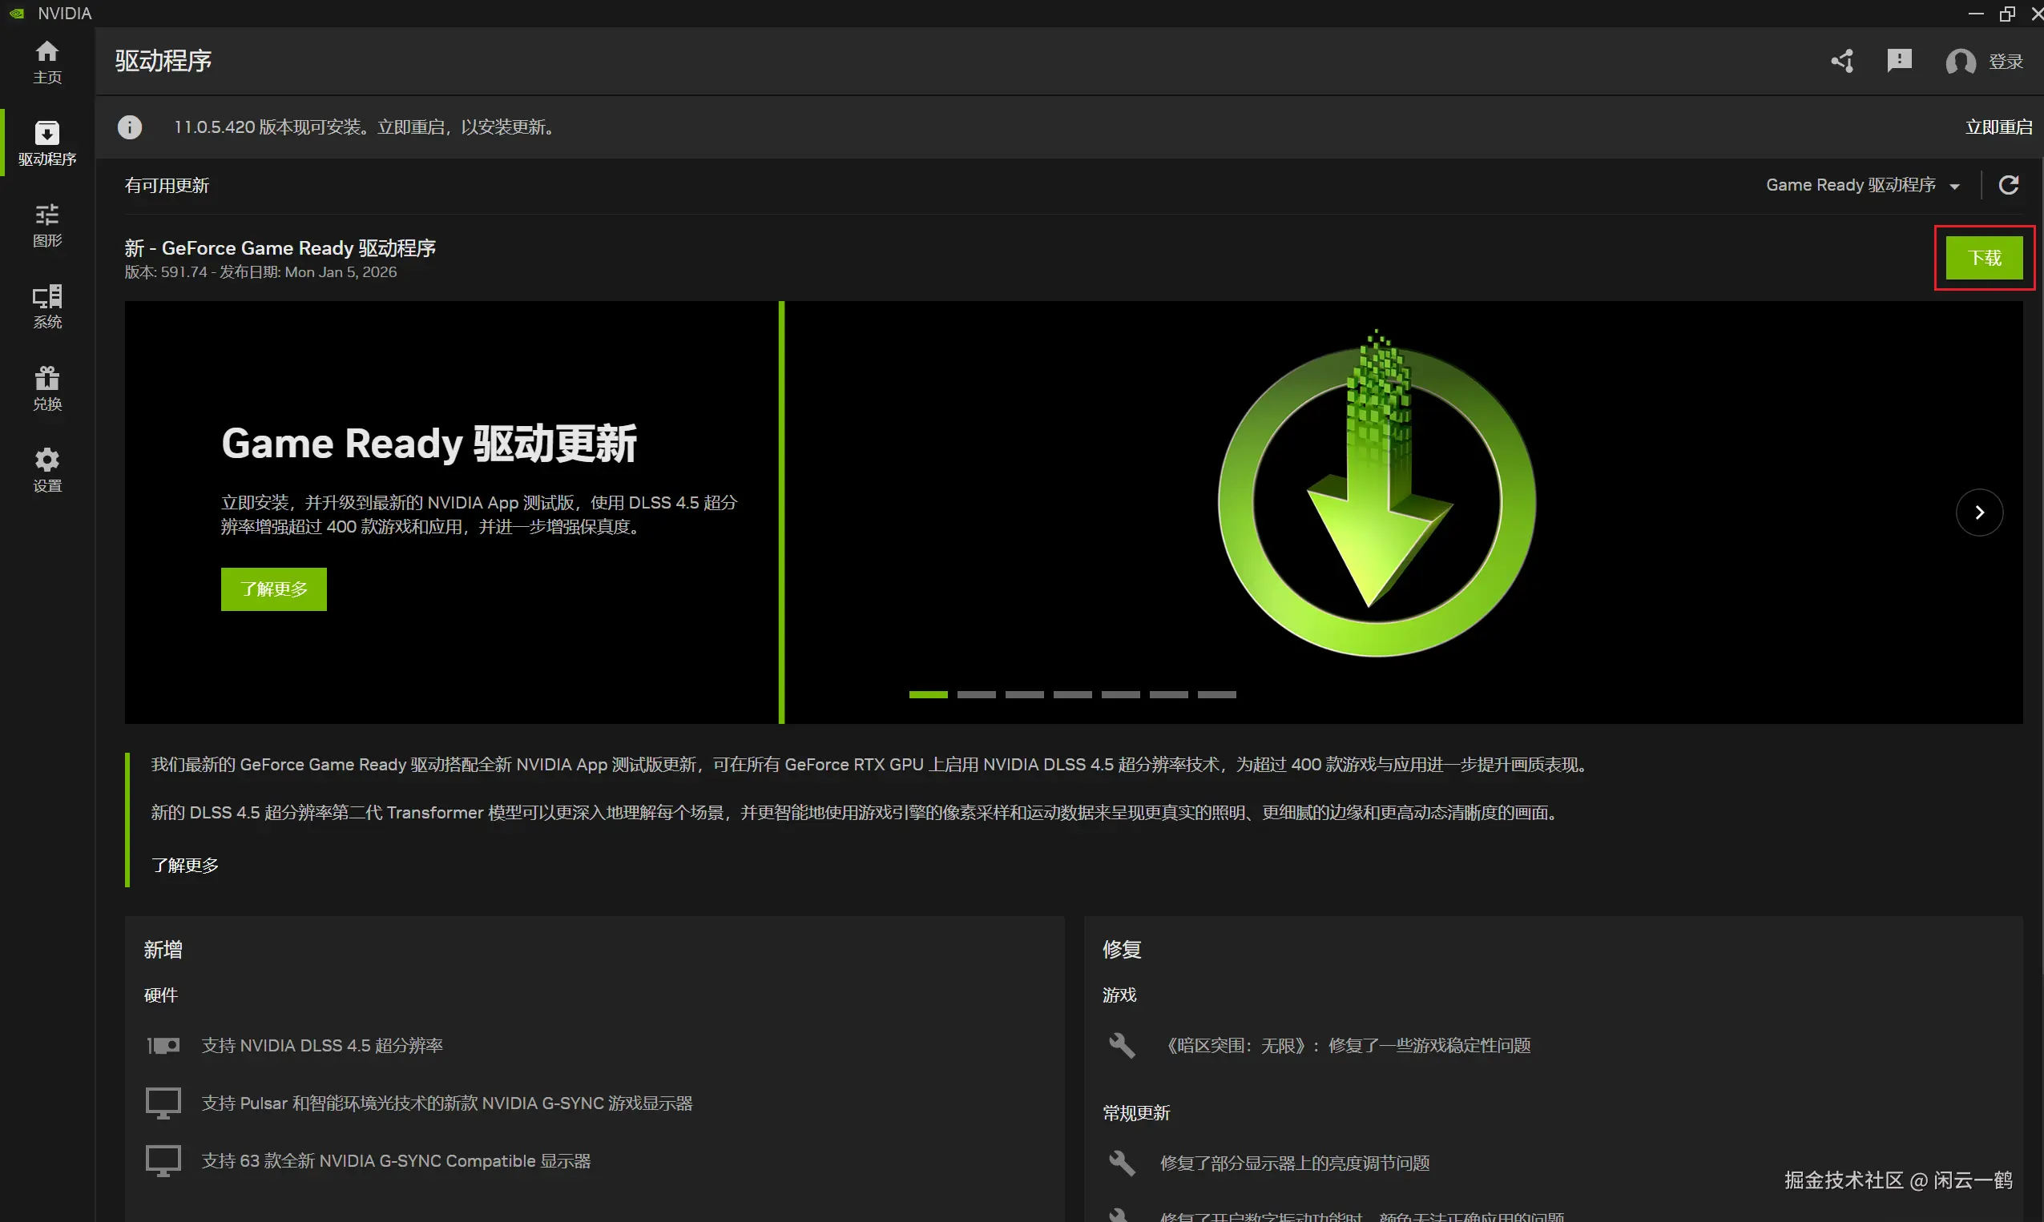
Task: Advance carousel with the right chevron
Action: pos(1979,513)
